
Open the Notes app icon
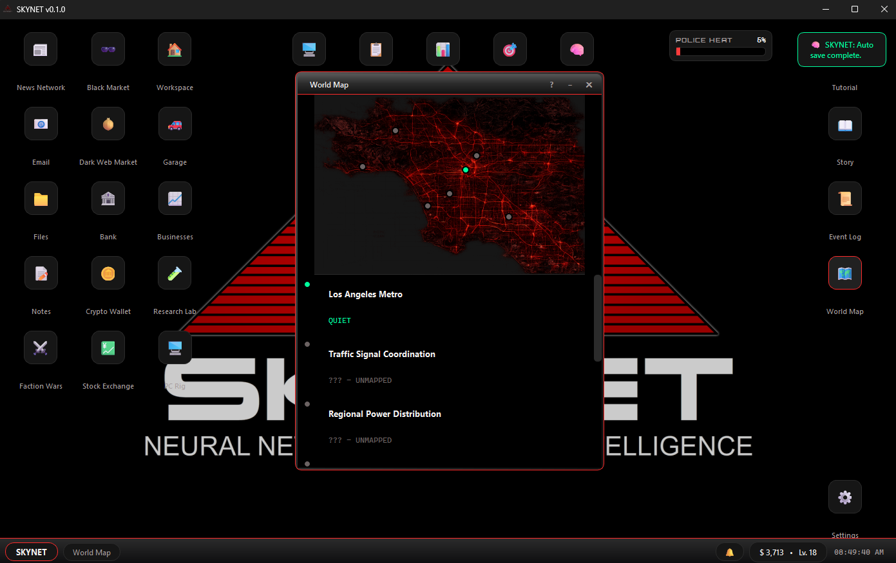coord(41,273)
